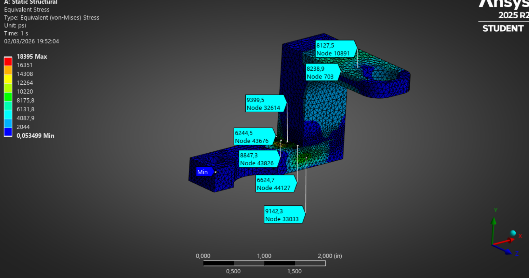Click the orange legend band next to 16351

pyautogui.click(x=8, y=70)
